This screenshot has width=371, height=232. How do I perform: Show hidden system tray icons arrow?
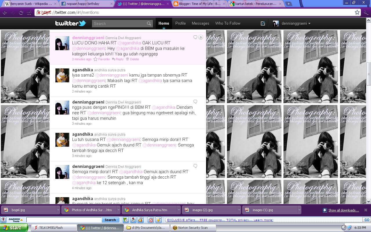(344, 228)
